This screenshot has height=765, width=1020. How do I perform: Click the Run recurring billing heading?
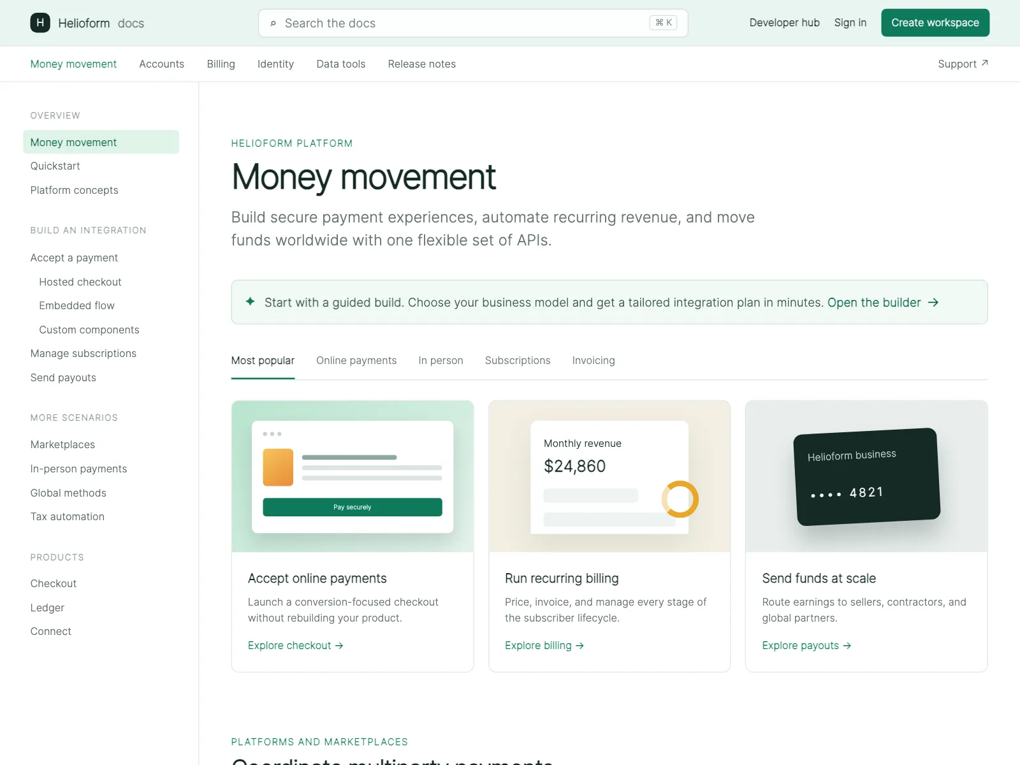point(562,578)
